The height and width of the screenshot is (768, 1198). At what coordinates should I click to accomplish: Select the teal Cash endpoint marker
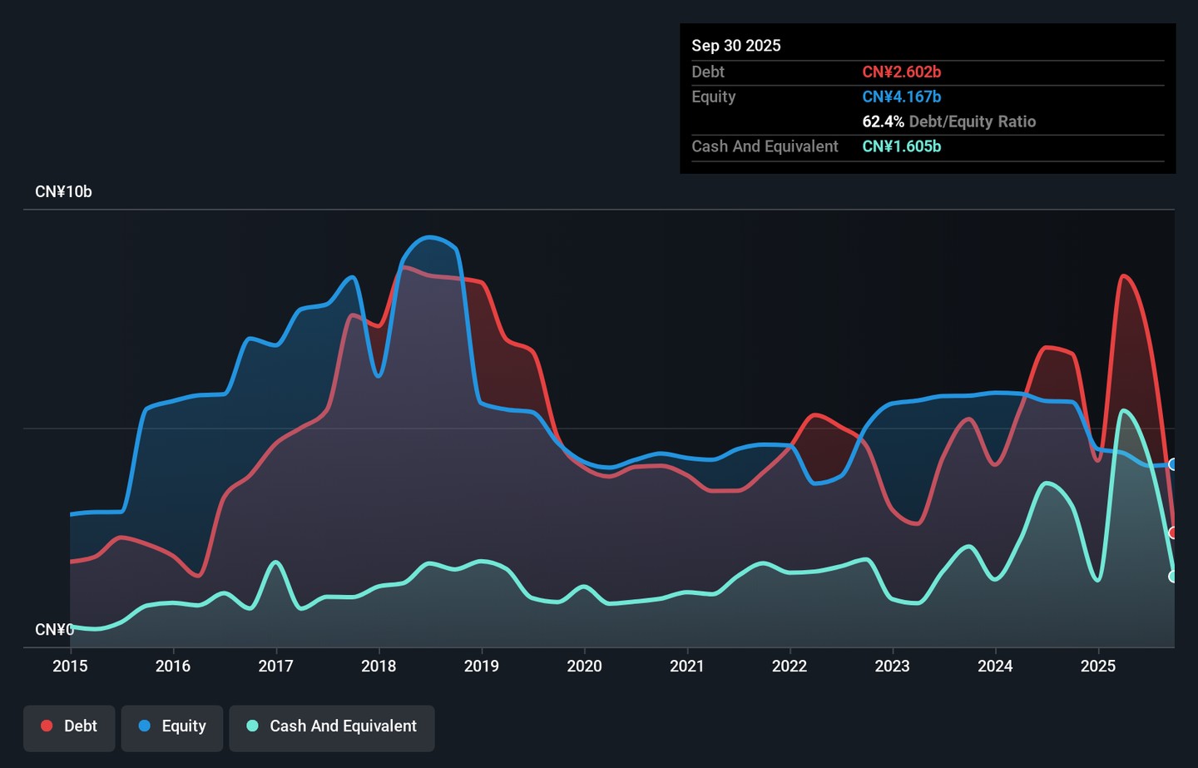click(1173, 576)
